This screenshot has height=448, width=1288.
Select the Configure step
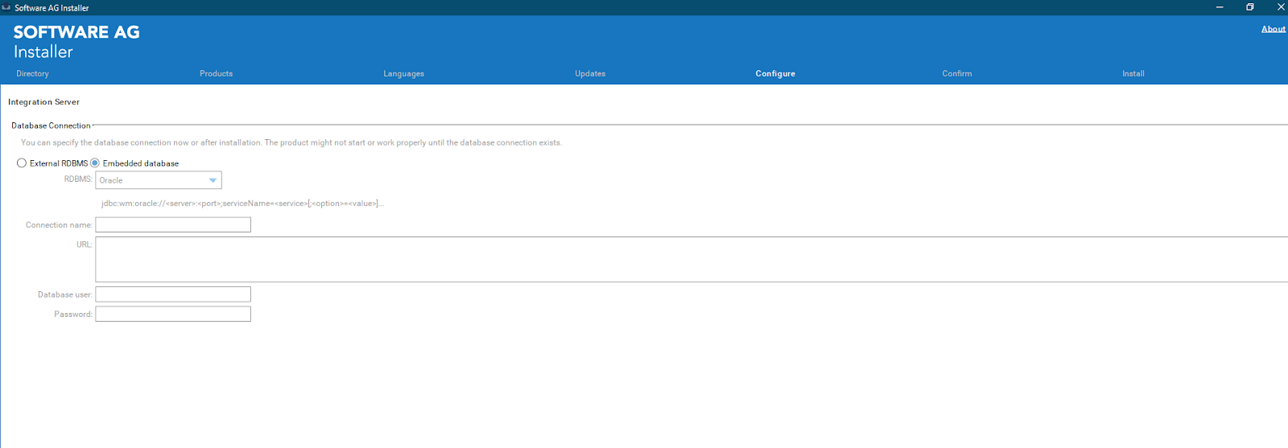775,73
